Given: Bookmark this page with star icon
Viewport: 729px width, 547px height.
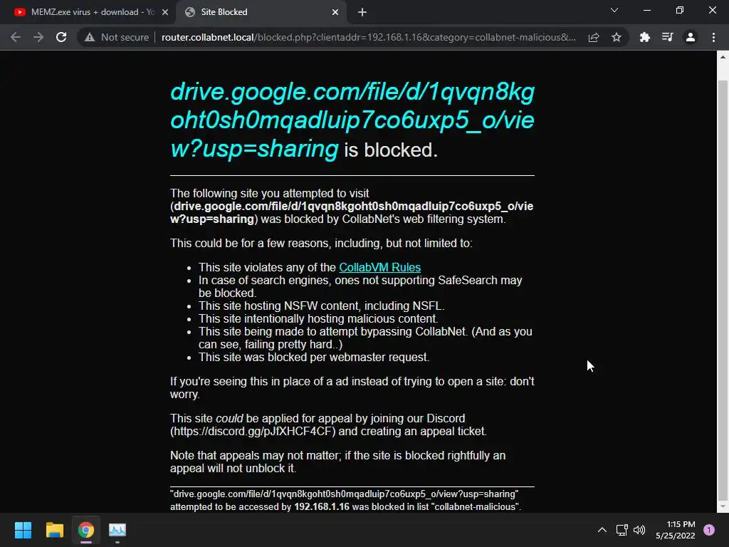Looking at the screenshot, I should [x=617, y=37].
